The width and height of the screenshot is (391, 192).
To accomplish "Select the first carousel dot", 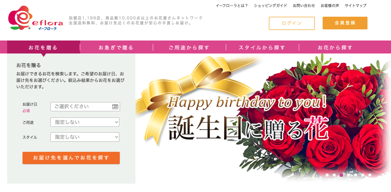I will pyautogui.click(x=327, y=175).
